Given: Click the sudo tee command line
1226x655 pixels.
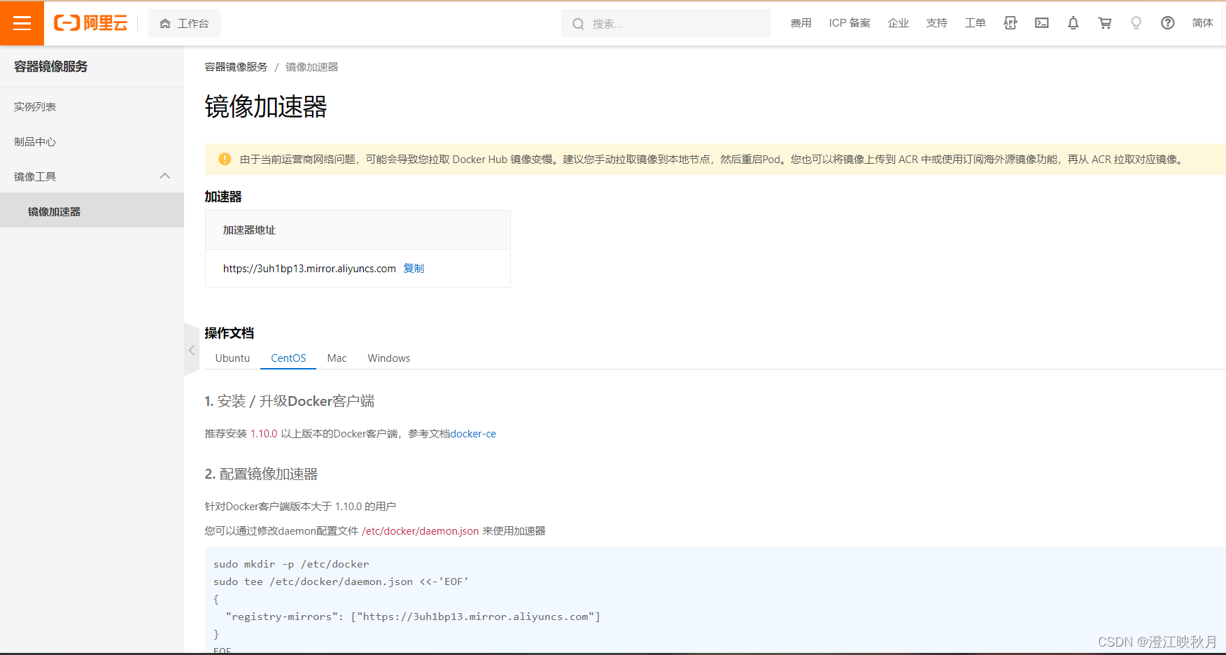Looking at the screenshot, I should [341, 582].
